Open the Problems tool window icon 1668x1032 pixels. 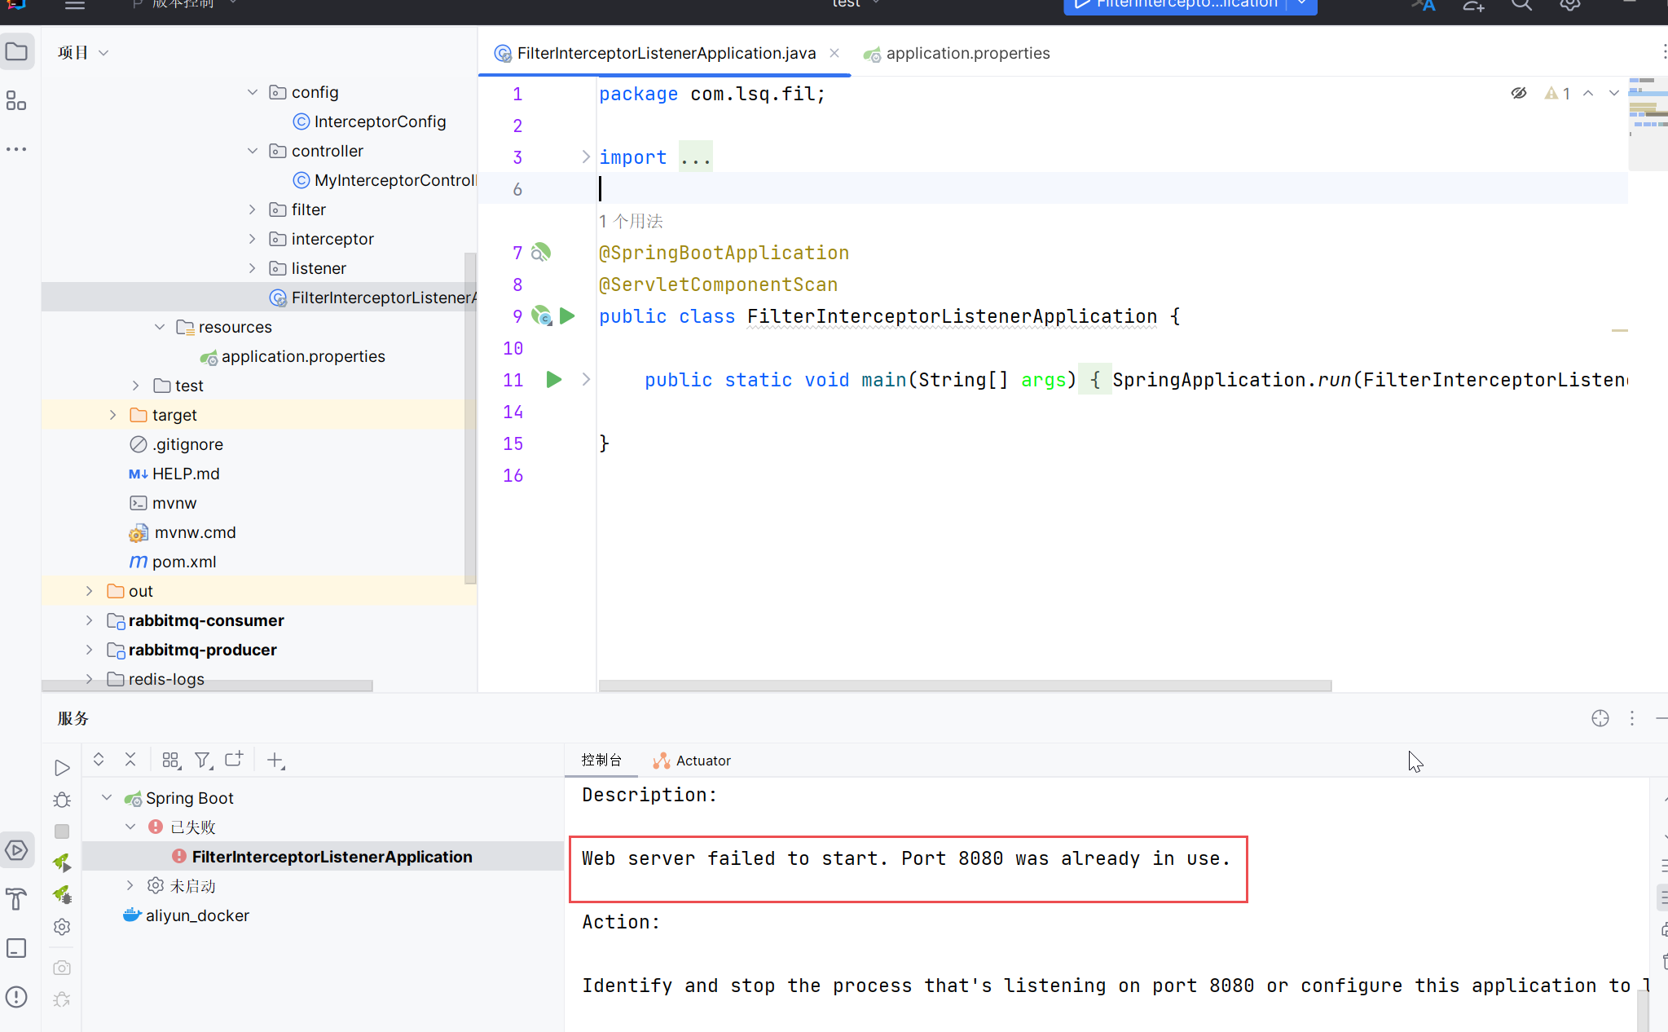(16, 997)
